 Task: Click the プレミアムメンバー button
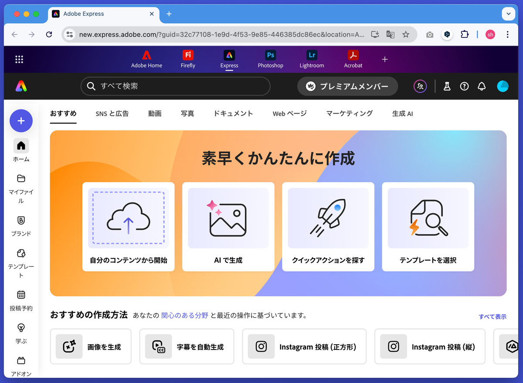pos(348,86)
